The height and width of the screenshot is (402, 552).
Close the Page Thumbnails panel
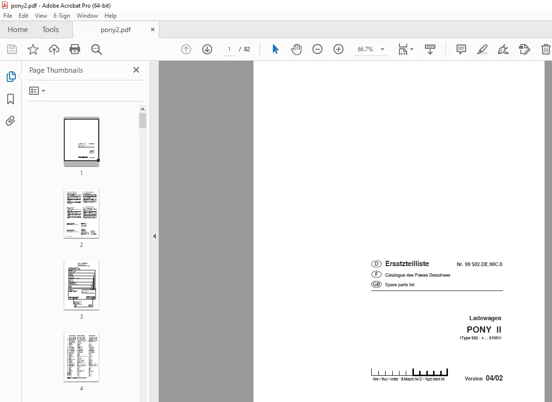(x=136, y=70)
